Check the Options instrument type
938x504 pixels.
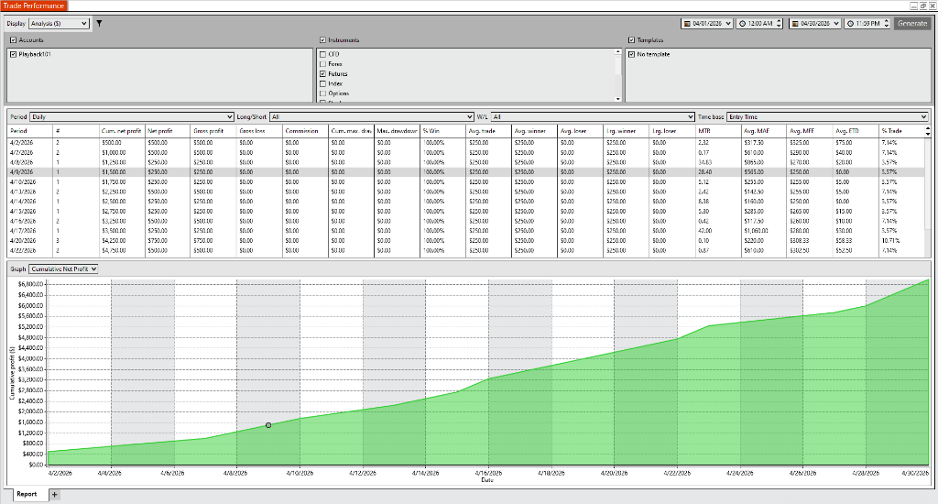click(x=323, y=93)
